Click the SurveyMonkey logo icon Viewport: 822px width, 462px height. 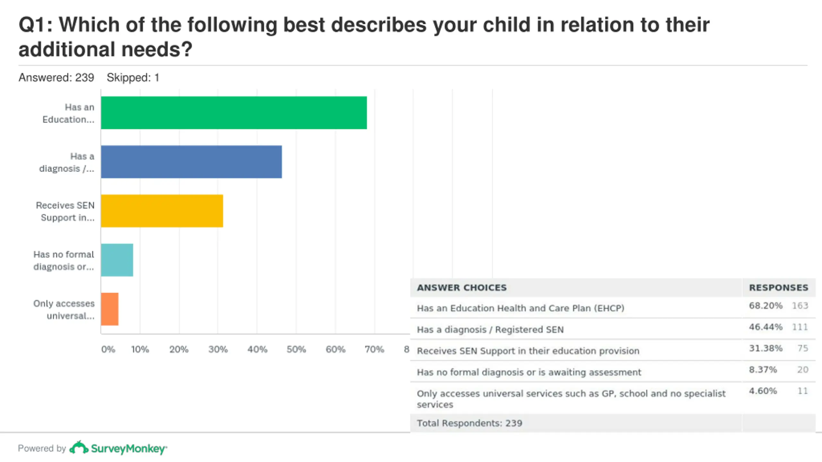(x=79, y=448)
